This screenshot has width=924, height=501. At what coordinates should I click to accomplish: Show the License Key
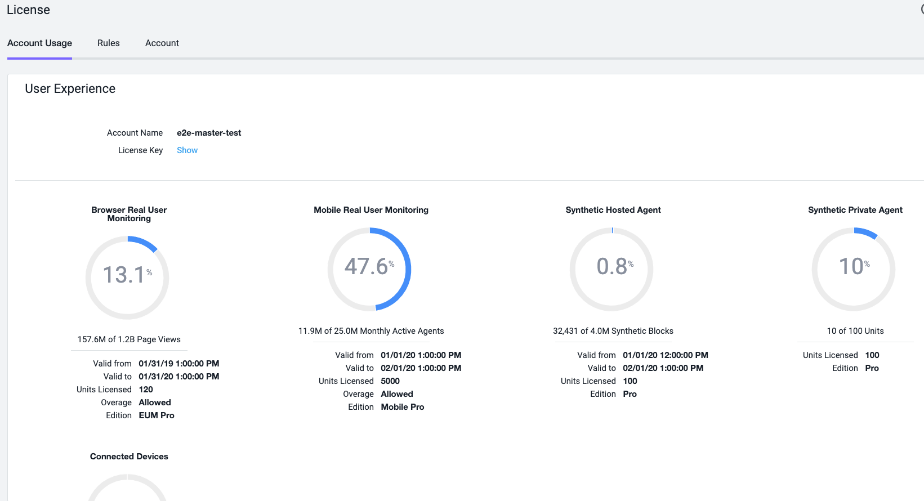(187, 150)
